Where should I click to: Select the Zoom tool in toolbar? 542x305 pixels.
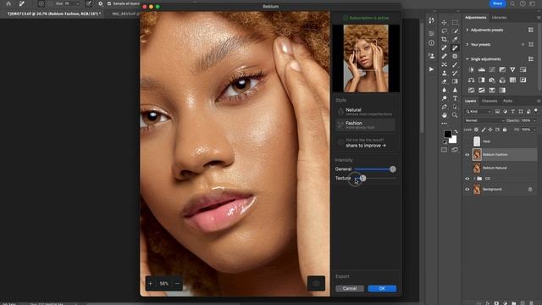pyautogui.click(x=455, y=115)
